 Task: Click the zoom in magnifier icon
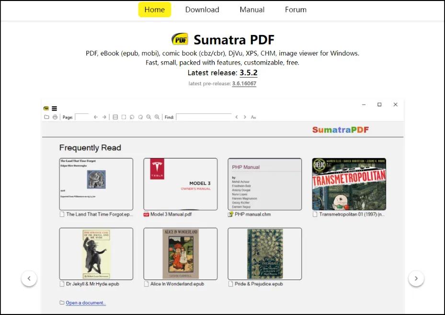tap(157, 117)
